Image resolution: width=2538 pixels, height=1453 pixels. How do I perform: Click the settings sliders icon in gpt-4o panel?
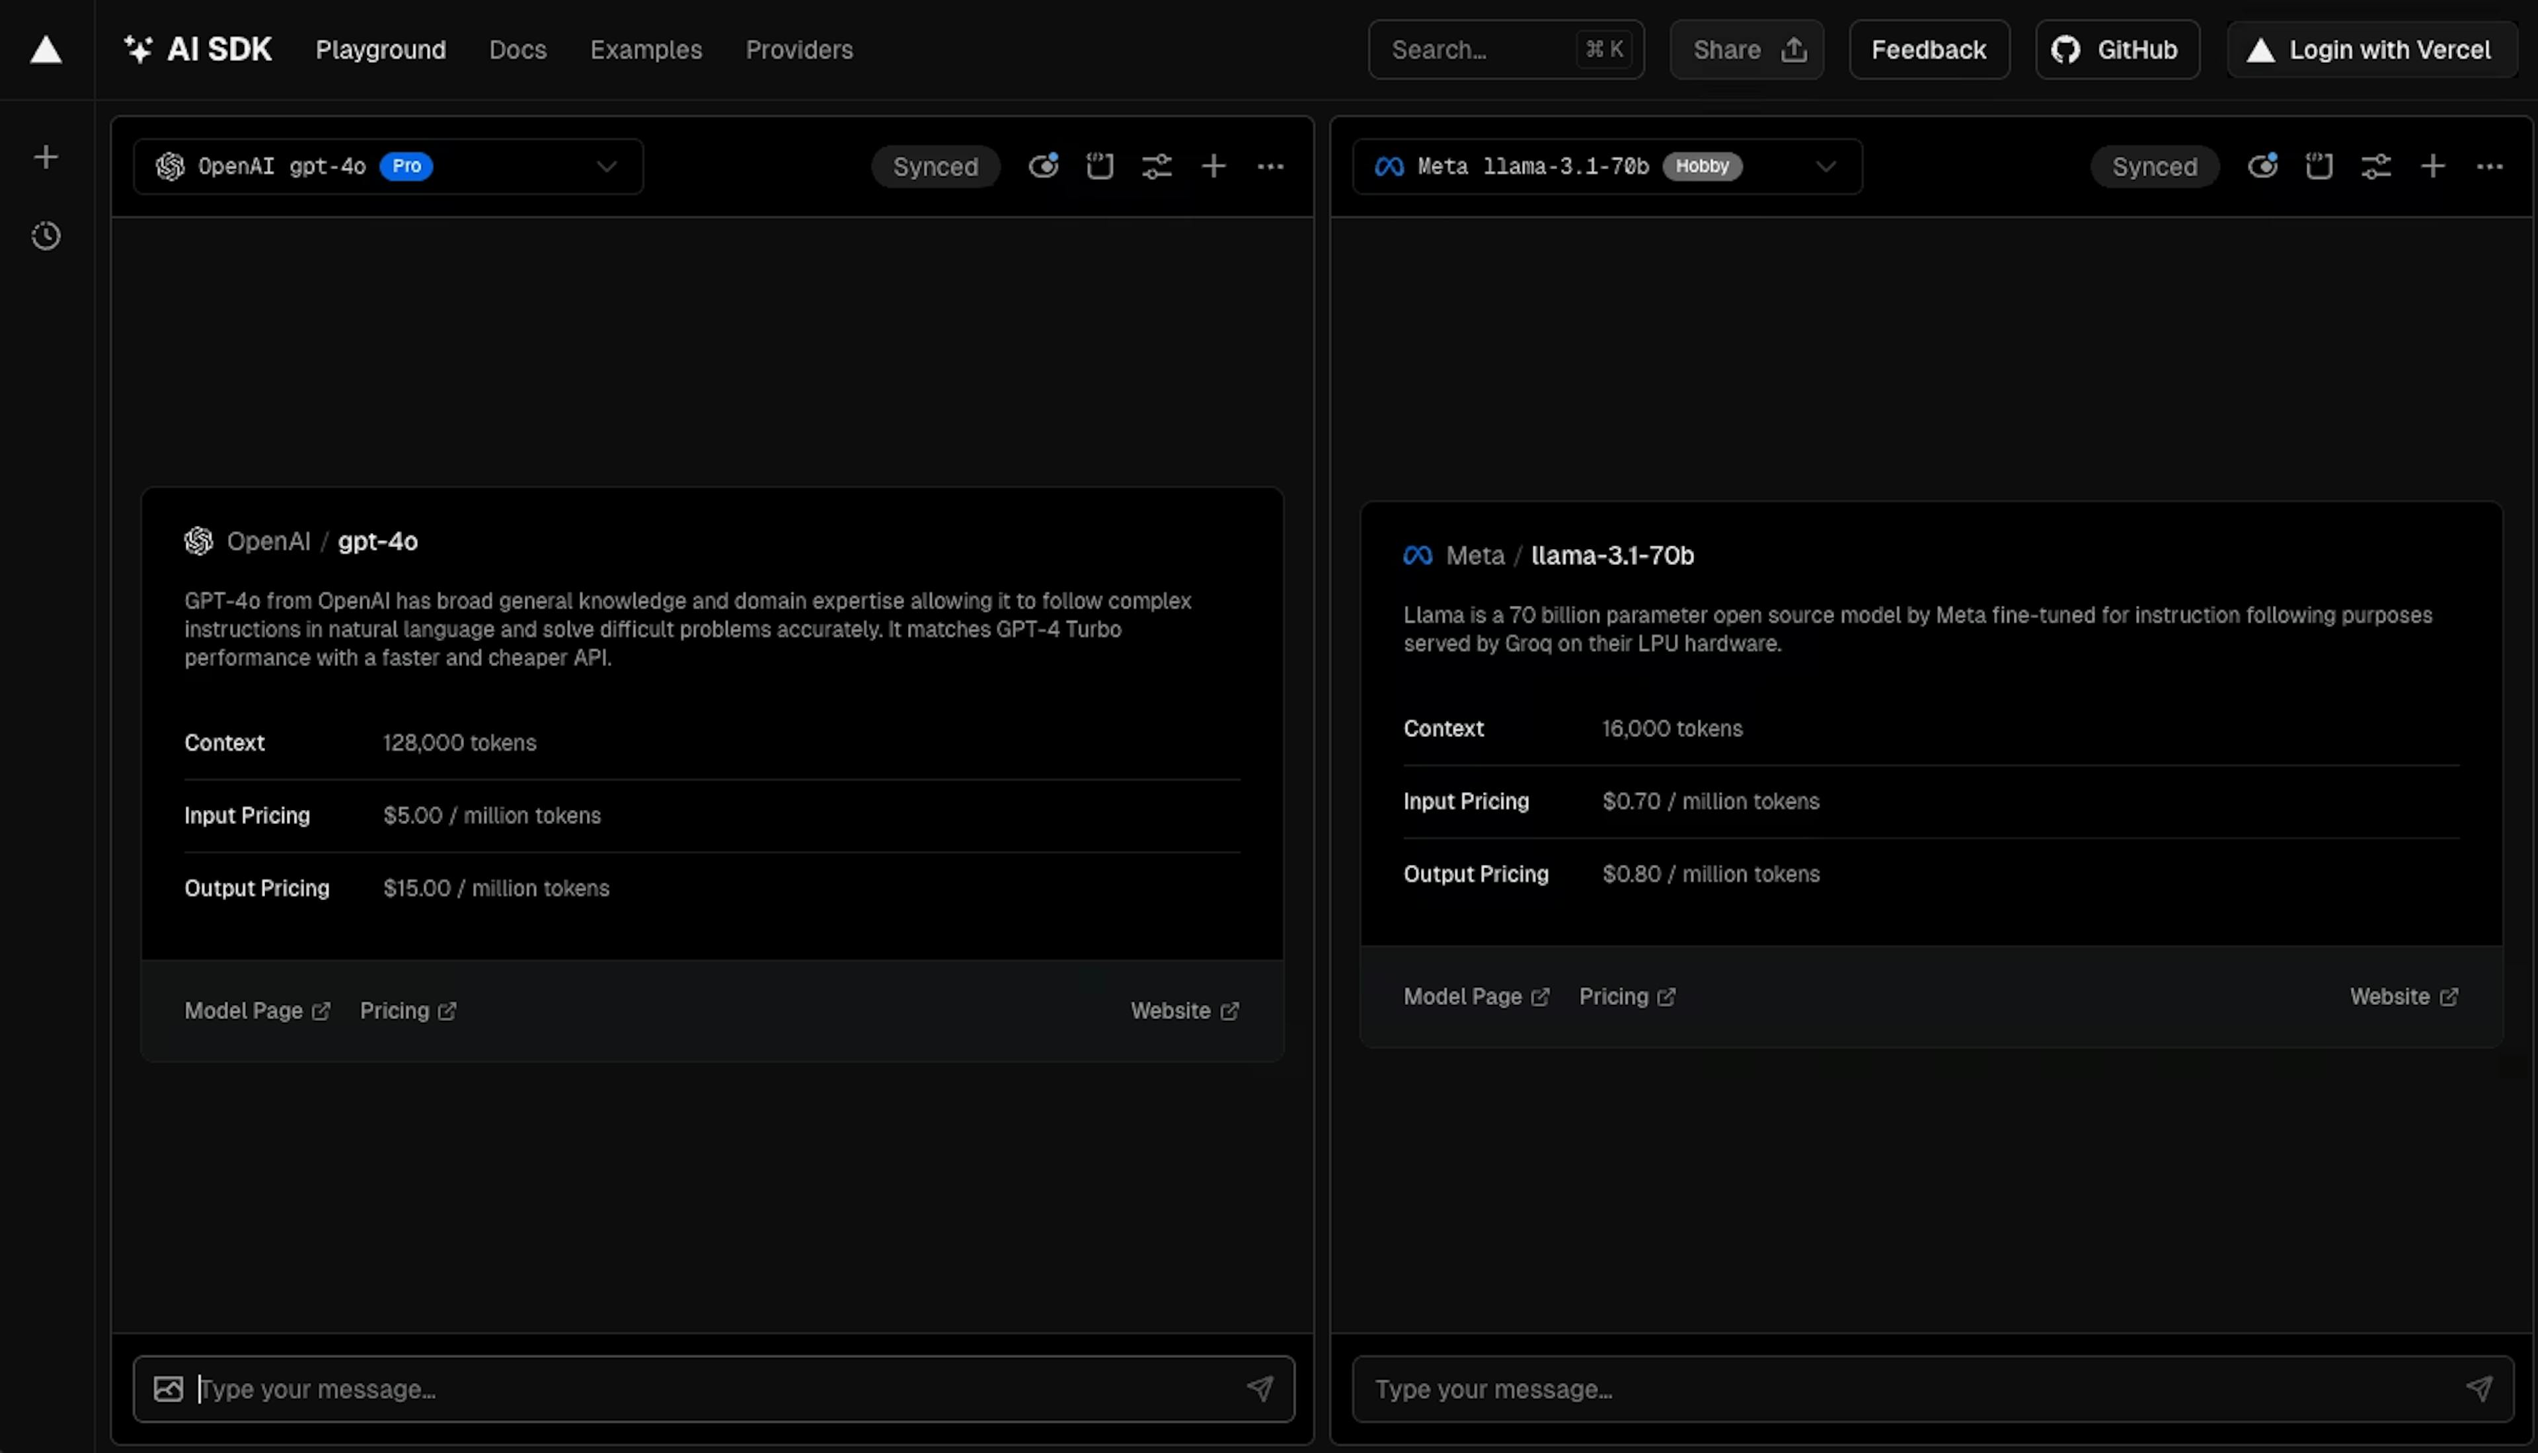1157,166
